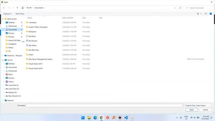215x121 pixels.
Task: Sort by the Name column header
Action: (x=30, y=18)
